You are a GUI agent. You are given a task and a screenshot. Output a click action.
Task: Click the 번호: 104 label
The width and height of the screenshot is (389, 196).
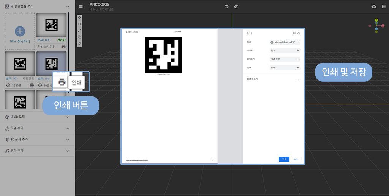point(43,79)
